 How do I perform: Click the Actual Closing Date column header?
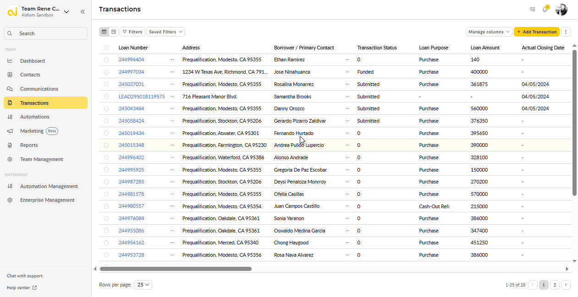543,48
